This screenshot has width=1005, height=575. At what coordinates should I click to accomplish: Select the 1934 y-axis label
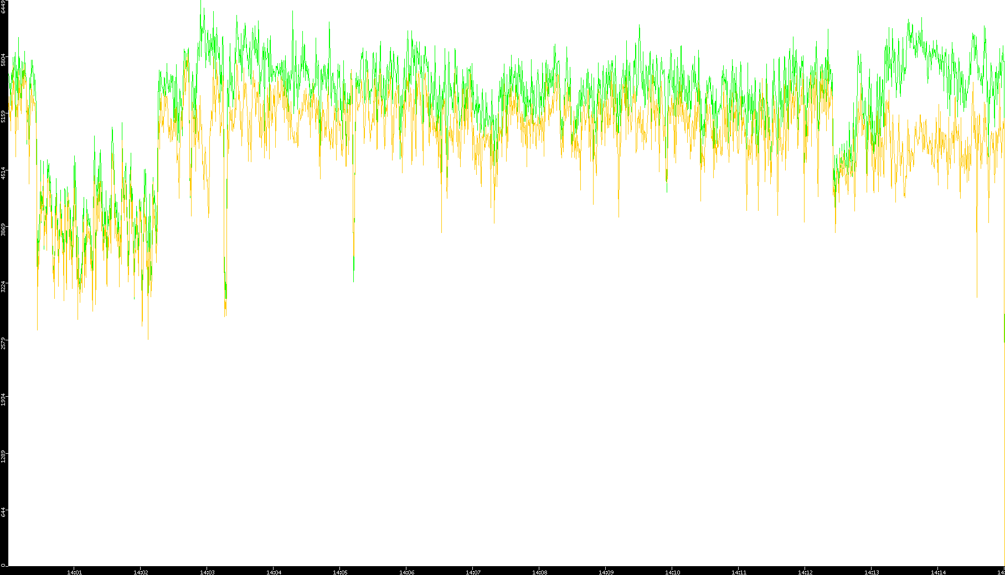4,400
